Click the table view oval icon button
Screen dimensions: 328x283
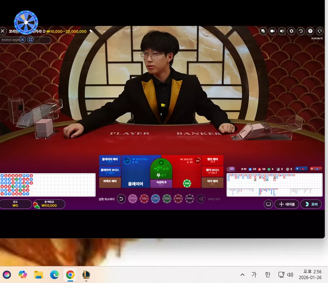tap(268, 204)
